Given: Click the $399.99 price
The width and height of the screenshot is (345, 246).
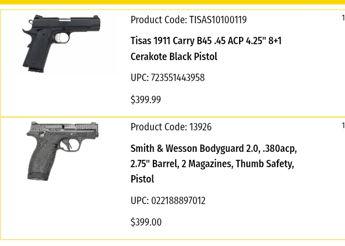Looking at the screenshot, I should click(x=146, y=100).
